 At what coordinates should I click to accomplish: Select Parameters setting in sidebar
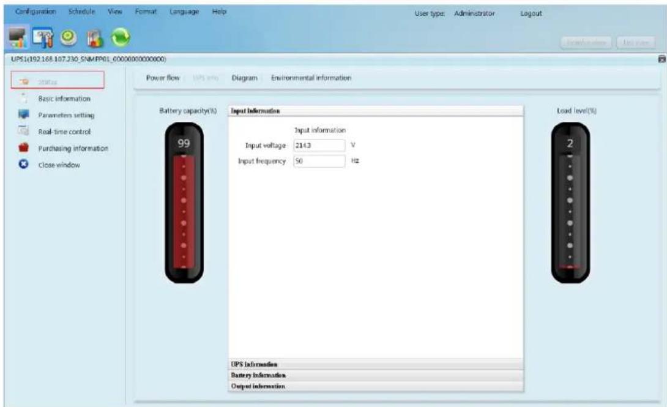coord(66,115)
